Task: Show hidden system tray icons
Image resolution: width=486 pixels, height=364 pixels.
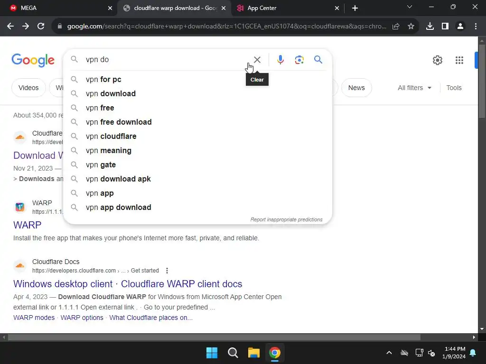Action: pyautogui.click(x=389, y=353)
